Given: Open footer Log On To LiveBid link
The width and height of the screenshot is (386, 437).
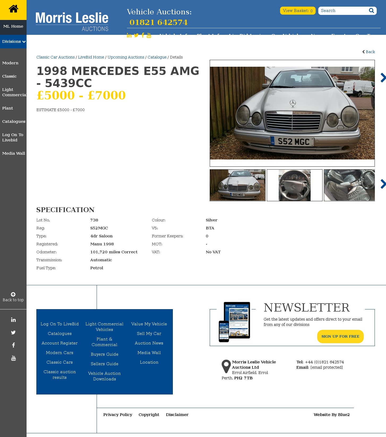Looking at the screenshot, I should pyautogui.click(x=60, y=324).
